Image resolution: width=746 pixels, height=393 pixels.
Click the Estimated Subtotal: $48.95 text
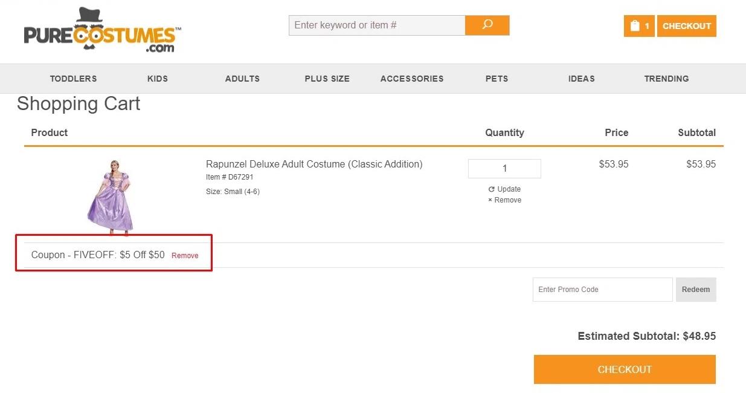tap(647, 336)
